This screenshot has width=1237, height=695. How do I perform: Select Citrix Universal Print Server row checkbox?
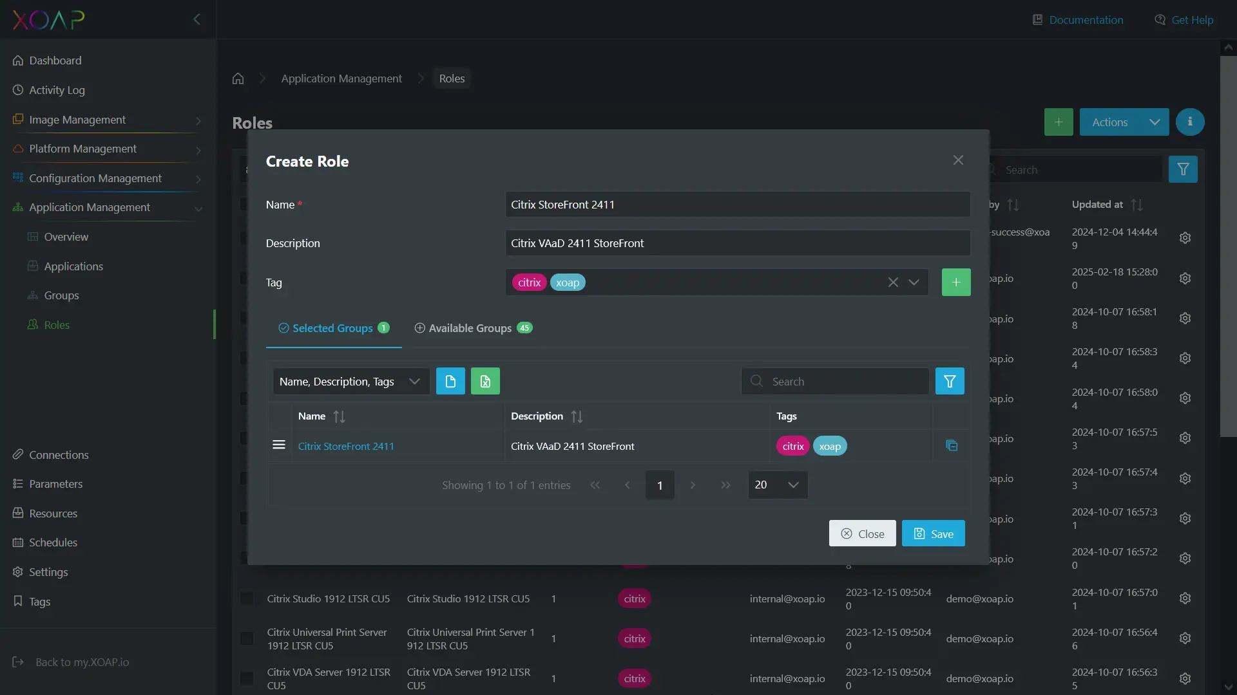coord(247,639)
